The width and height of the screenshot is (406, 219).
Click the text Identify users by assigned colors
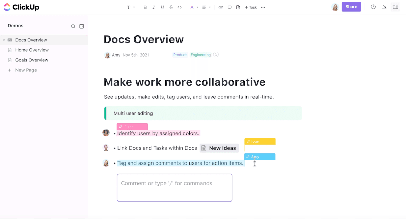click(x=158, y=133)
